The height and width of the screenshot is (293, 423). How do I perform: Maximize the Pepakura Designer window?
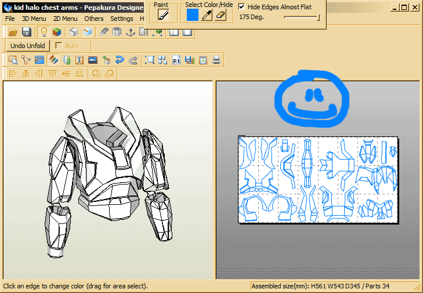(404, 8)
